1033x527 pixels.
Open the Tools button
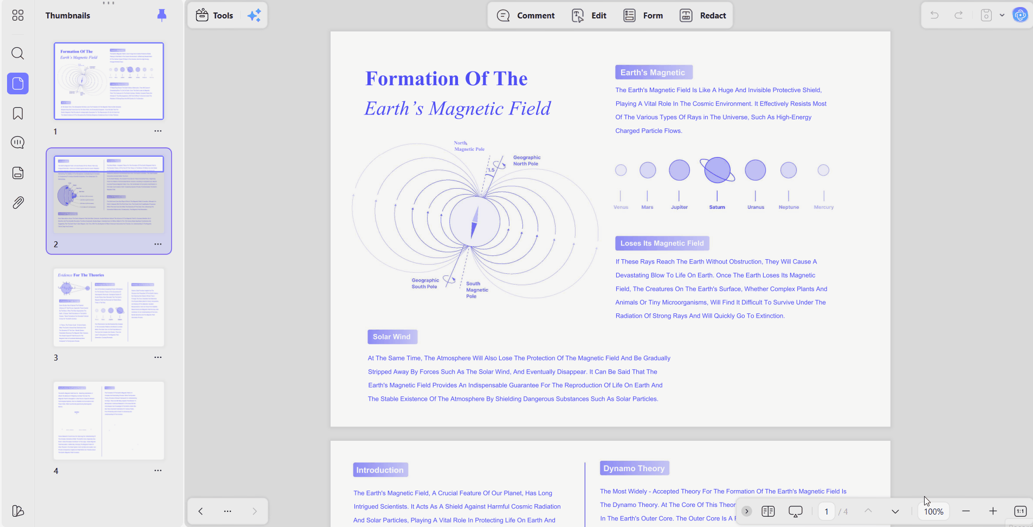[215, 15]
